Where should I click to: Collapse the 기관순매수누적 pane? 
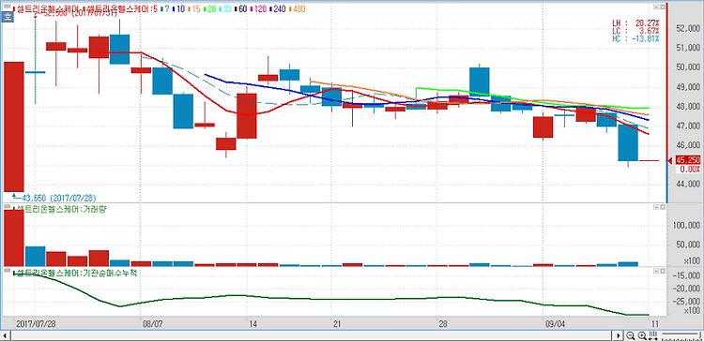pyautogui.click(x=655, y=271)
